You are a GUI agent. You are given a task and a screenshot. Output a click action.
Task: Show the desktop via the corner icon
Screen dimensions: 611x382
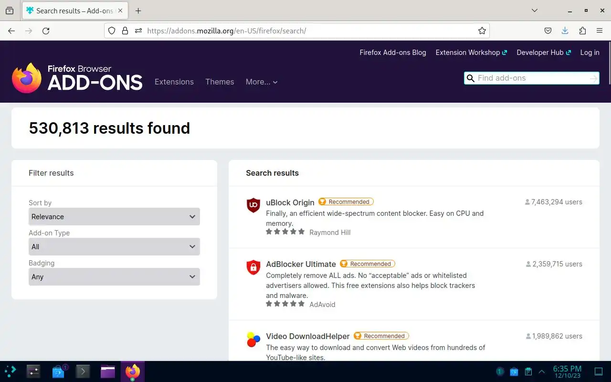coord(599,371)
